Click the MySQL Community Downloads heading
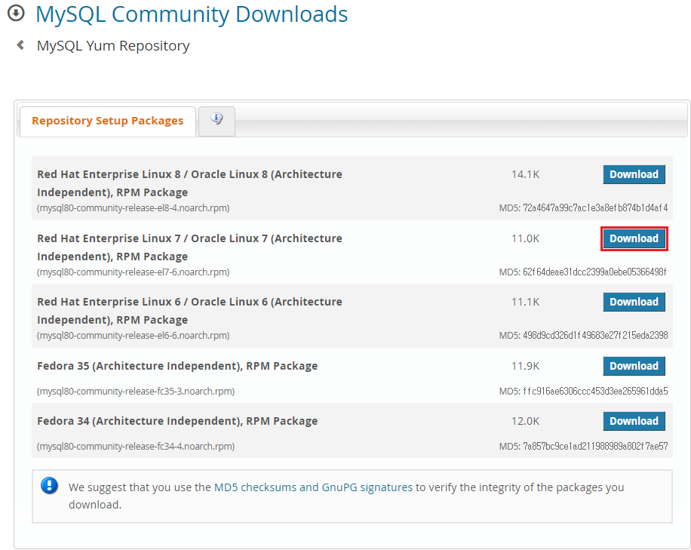The image size is (691, 550). 192,14
